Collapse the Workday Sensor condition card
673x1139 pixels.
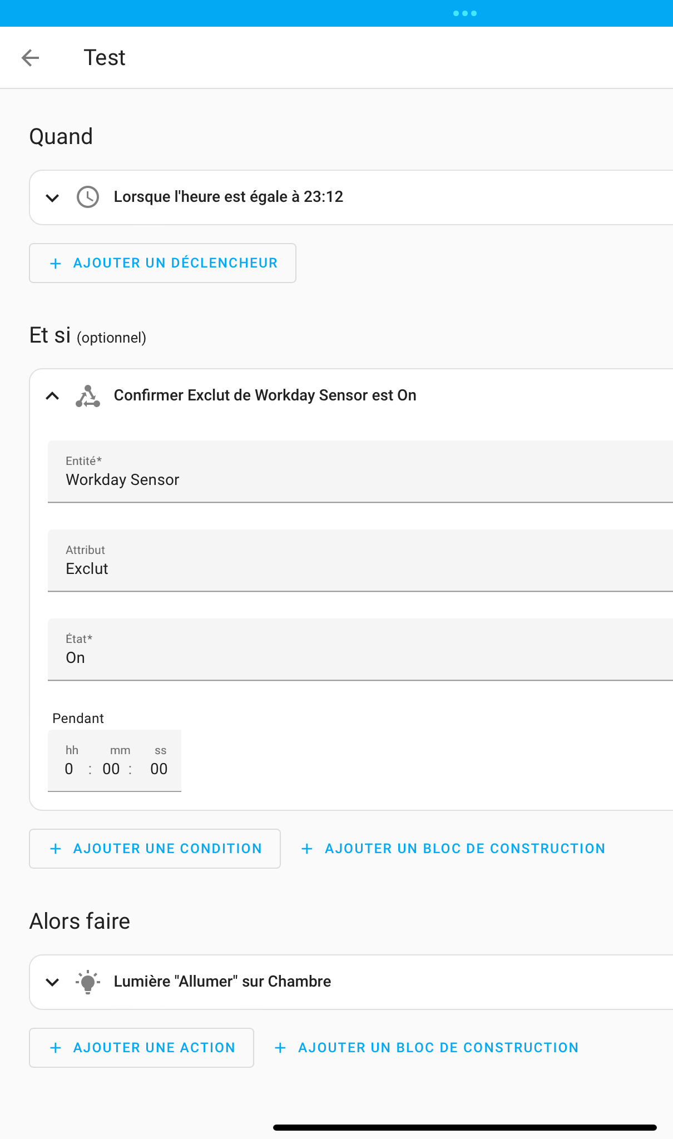[x=52, y=396]
